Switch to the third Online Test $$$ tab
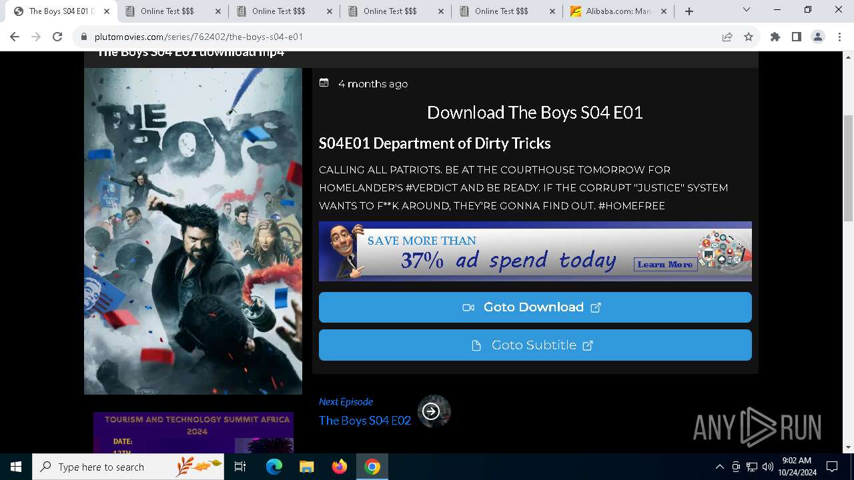This screenshot has height=480, width=854. 395,11
